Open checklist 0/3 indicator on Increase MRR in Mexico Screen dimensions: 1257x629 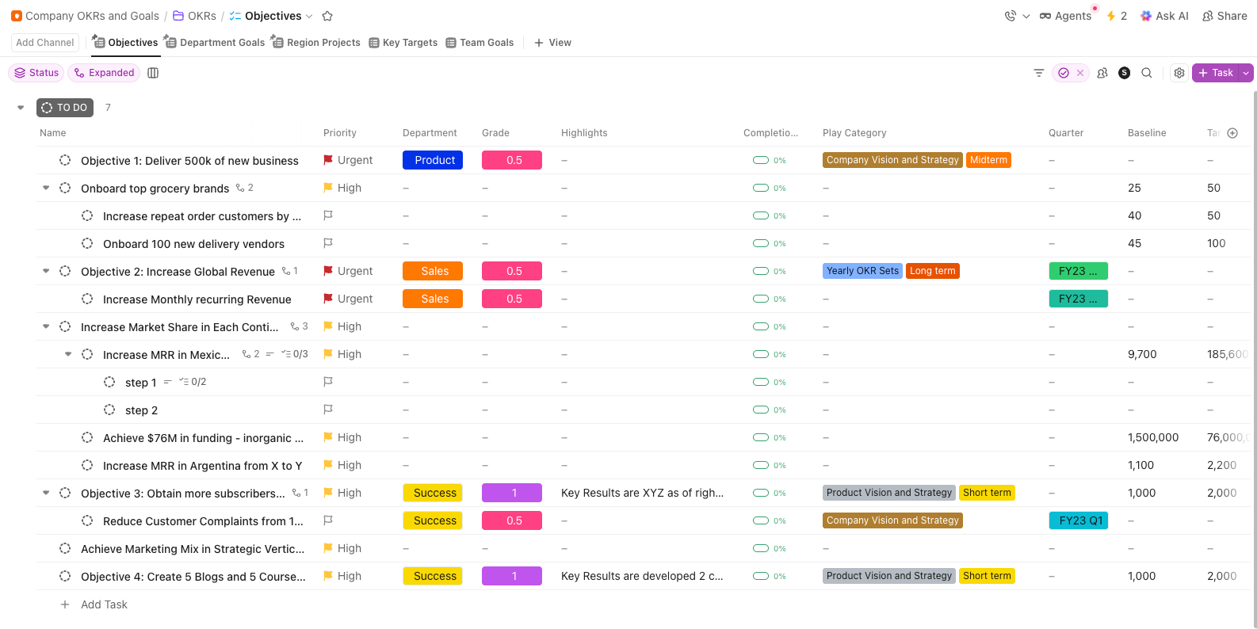click(x=295, y=354)
